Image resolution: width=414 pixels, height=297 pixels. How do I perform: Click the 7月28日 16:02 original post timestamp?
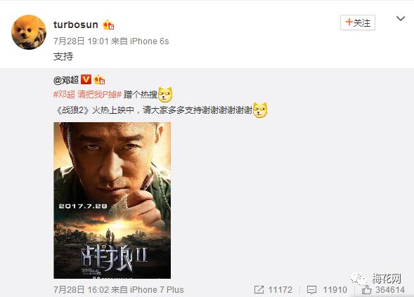pyautogui.click(x=81, y=289)
